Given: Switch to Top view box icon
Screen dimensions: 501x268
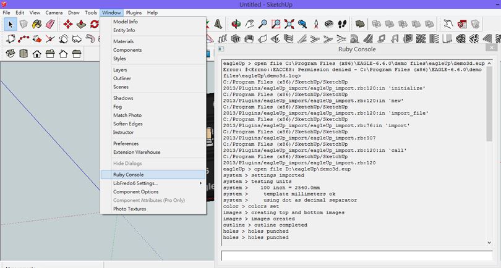Looking at the screenshot, I should (24, 53).
